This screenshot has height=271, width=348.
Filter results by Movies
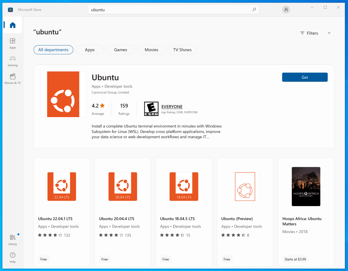pyautogui.click(x=151, y=50)
